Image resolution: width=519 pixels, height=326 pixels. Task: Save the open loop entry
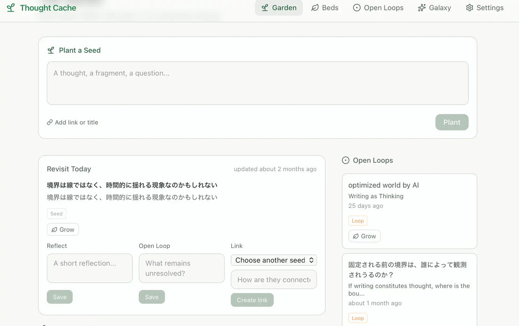pos(151,297)
